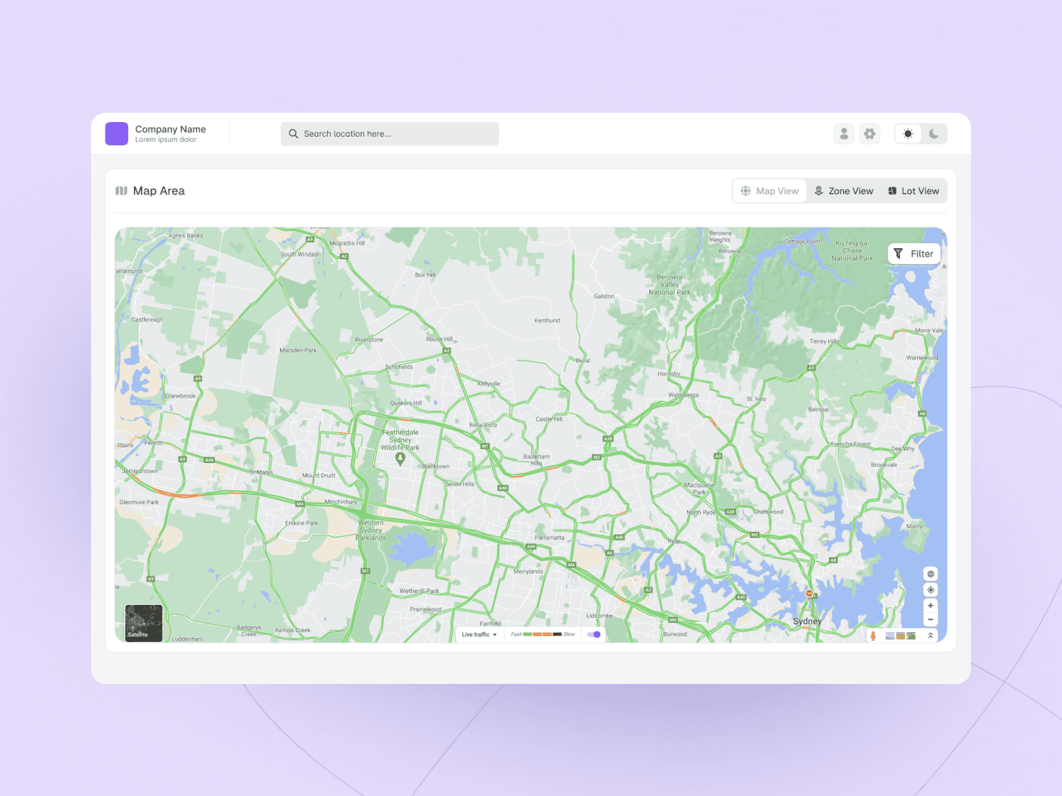Click the Manly map label

tap(915, 526)
